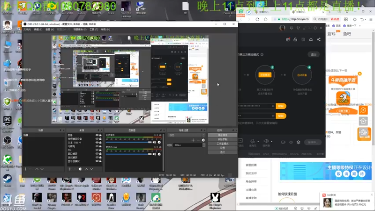Reload the page in the browser toolbar
The width and height of the screenshot is (375, 211).
pos(257,19)
